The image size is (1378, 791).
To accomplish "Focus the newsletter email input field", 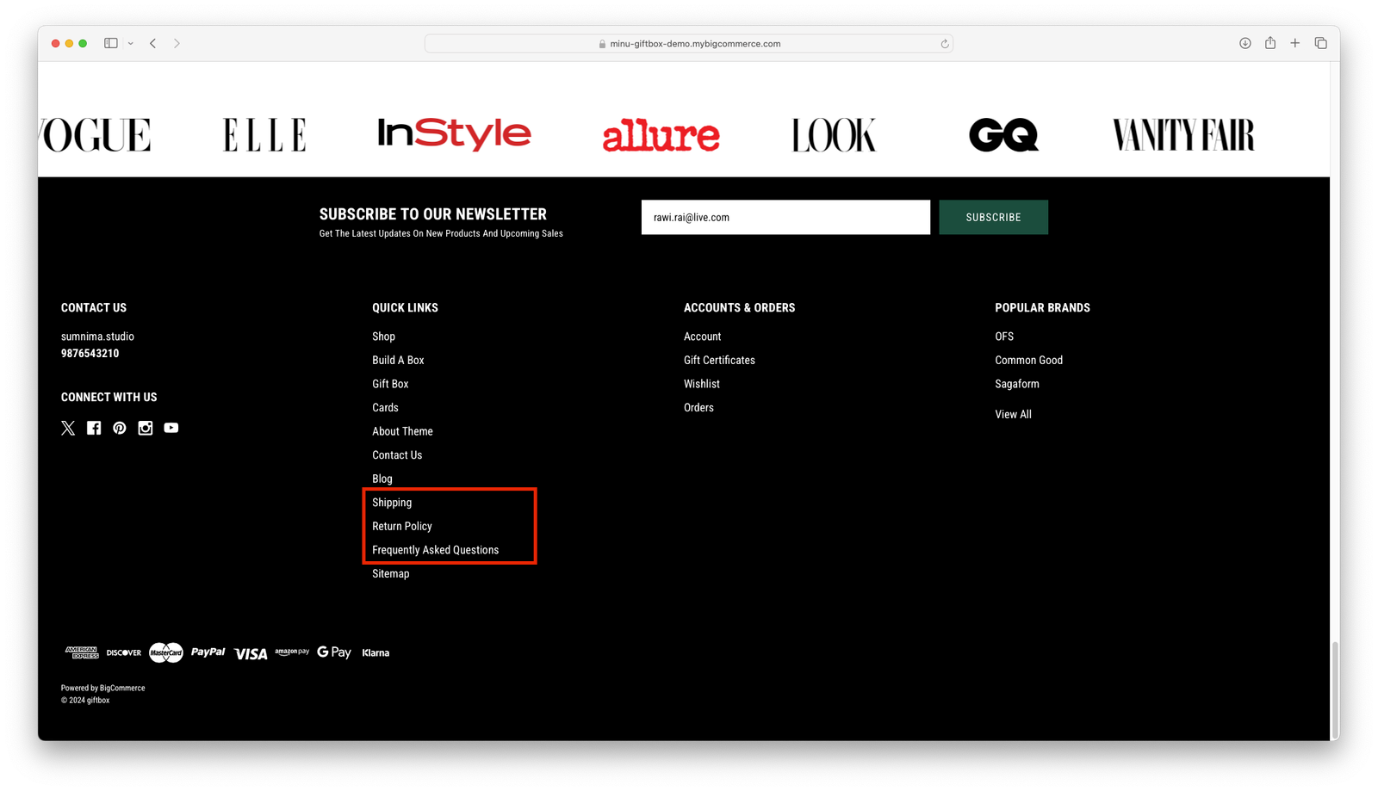I will click(785, 217).
